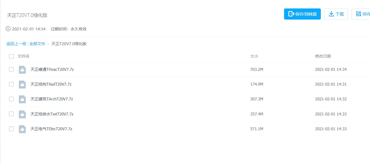The height and width of the screenshot is (163, 370).
Task: Toggle the select-all checkbox by 文件名
Action: pos(11,56)
